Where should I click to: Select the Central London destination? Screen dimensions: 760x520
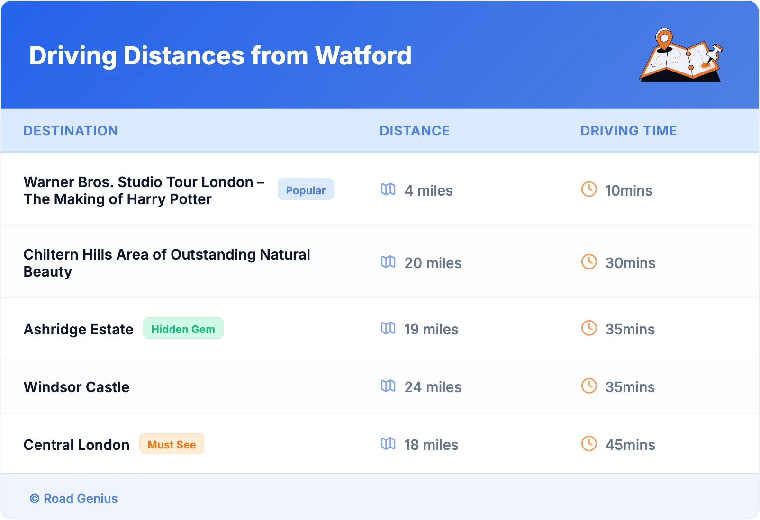(x=77, y=445)
